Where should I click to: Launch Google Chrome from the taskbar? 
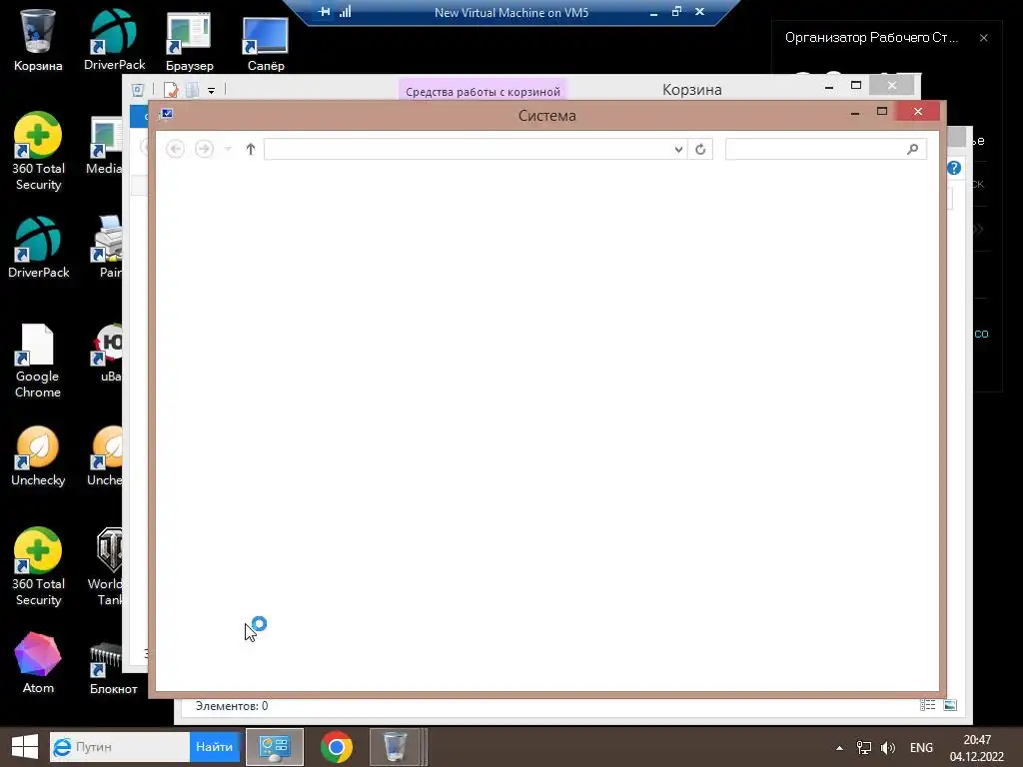(336, 747)
